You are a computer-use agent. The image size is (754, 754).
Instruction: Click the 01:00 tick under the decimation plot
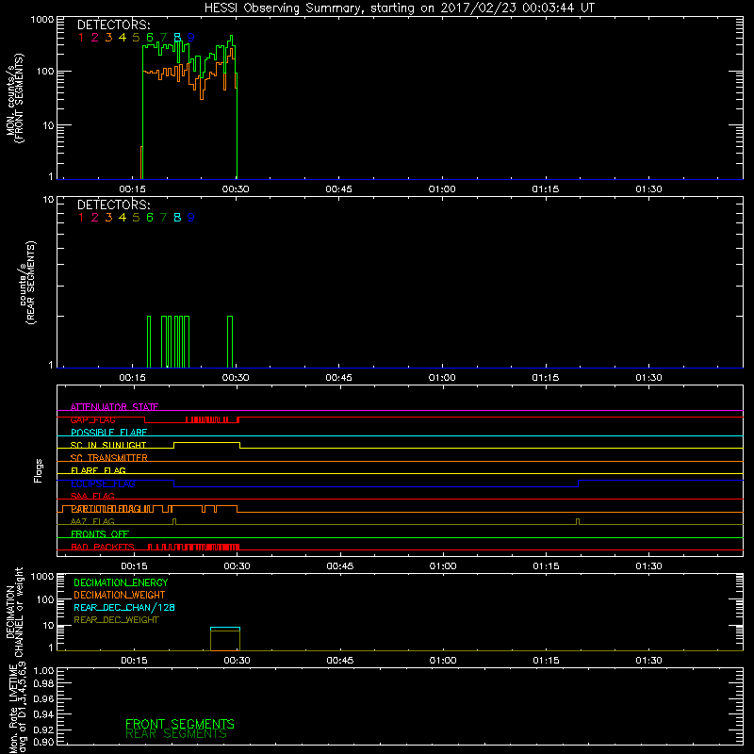tap(443, 661)
